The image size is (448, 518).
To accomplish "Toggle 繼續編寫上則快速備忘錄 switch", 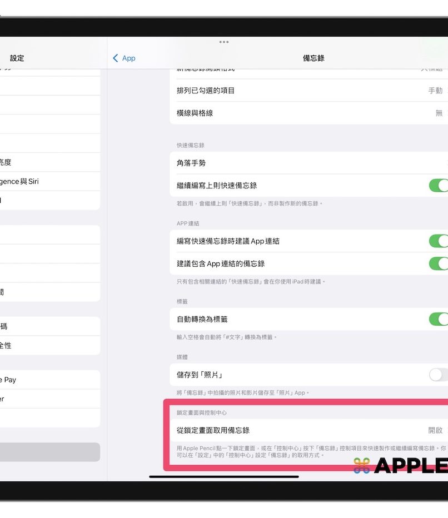I will pos(438,185).
